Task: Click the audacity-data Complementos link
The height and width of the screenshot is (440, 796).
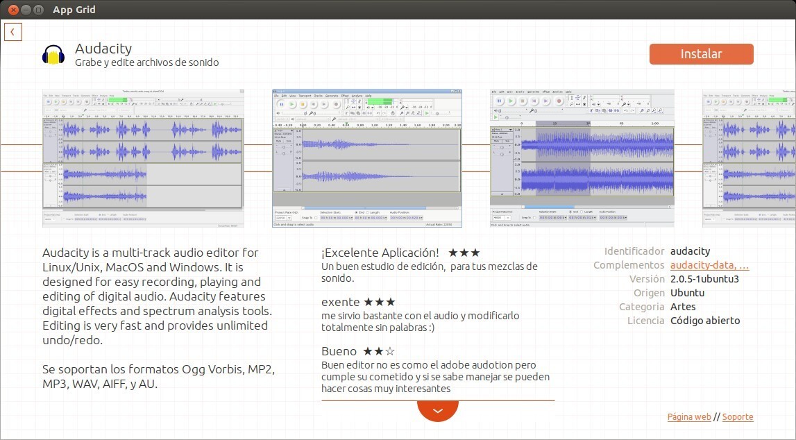Action: (x=708, y=265)
